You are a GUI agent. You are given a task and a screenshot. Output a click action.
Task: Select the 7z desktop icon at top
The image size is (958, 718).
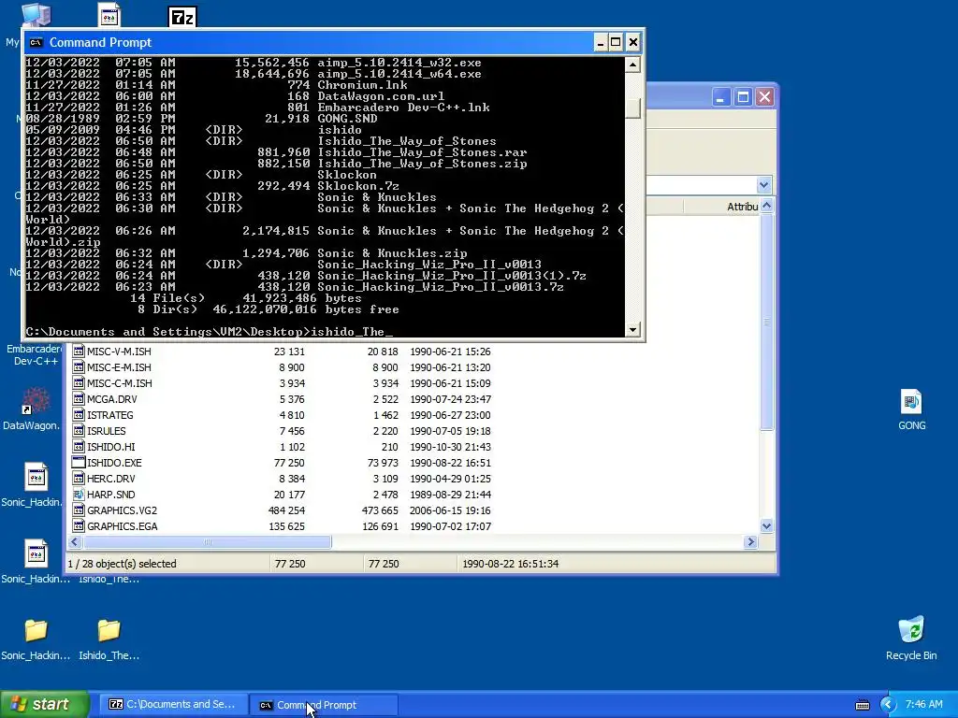point(182,17)
